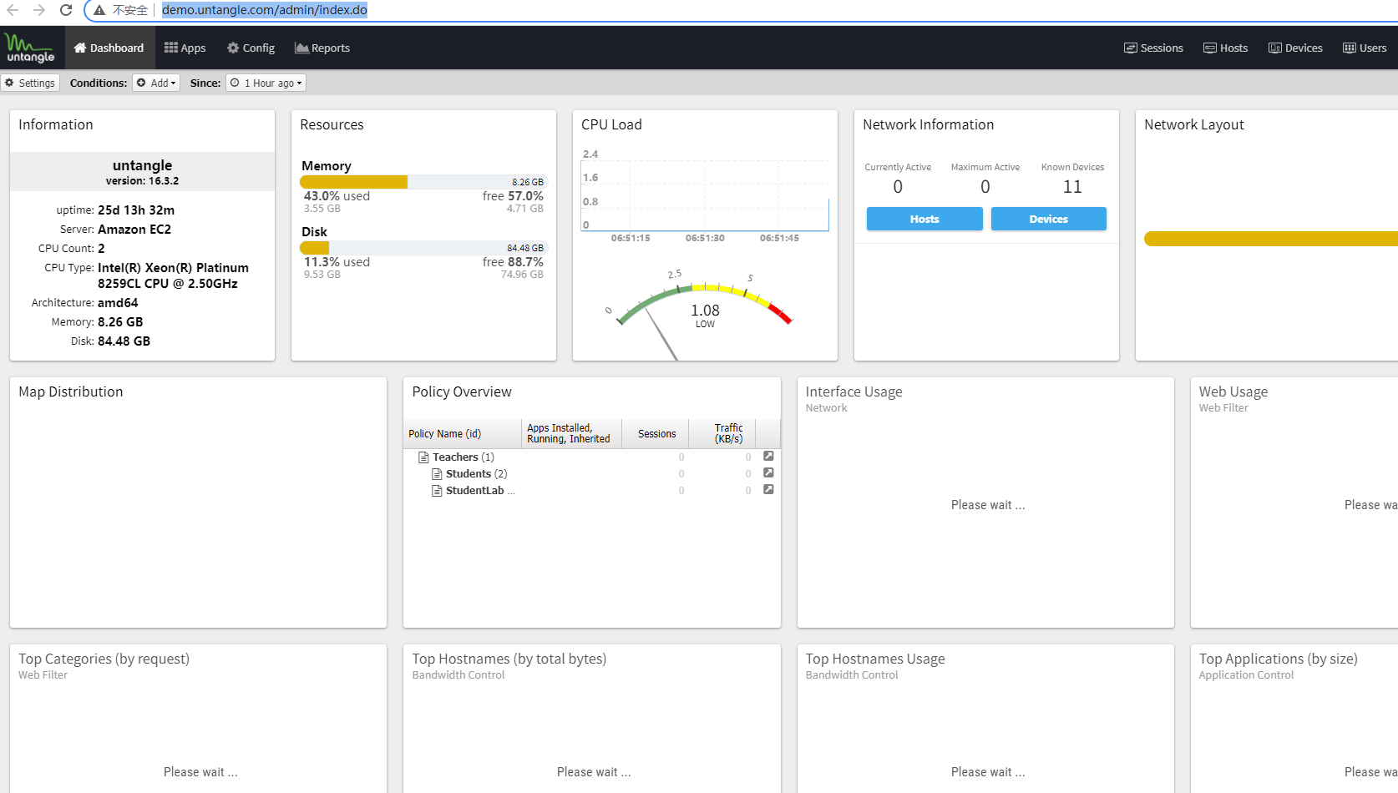Switch to the Config tab

251,48
